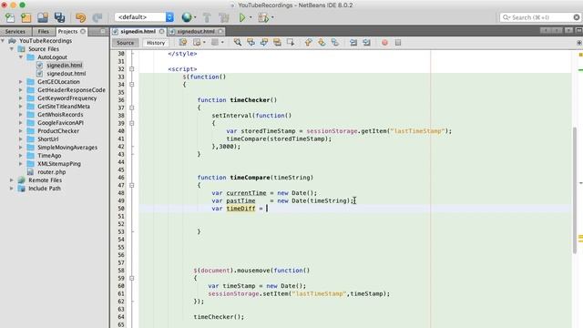Select the signedin.html editor tab
583x328 pixels.
click(x=138, y=32)
